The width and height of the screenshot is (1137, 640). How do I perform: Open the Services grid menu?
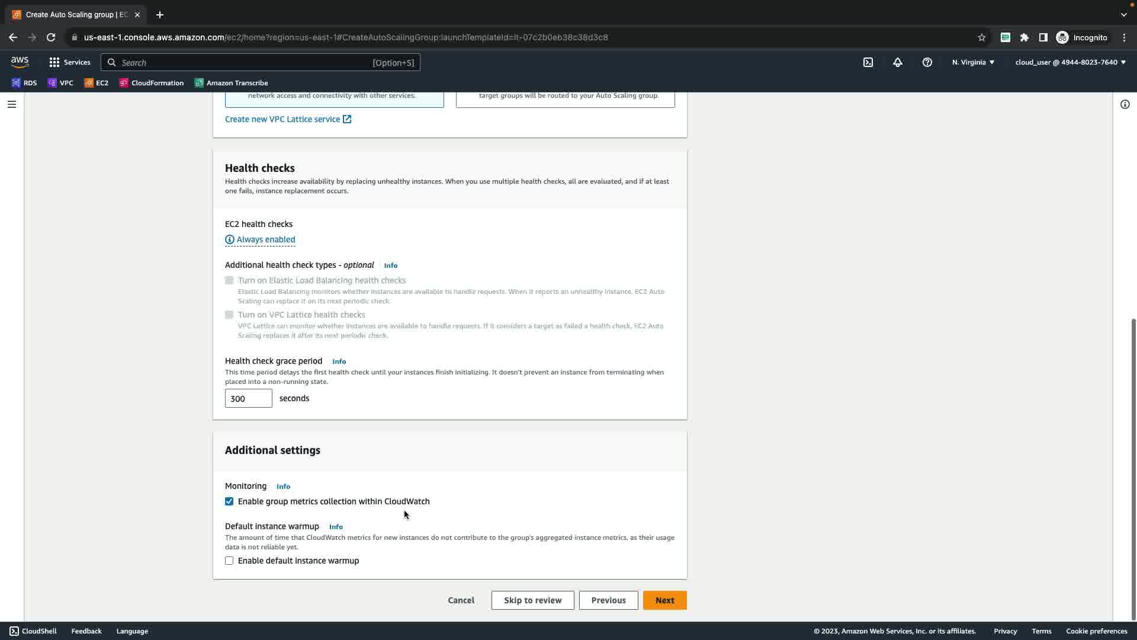click(69, 62)
